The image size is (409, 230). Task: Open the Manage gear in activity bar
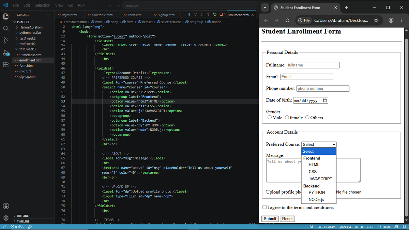pyautogui.click(x=6, y=218)
